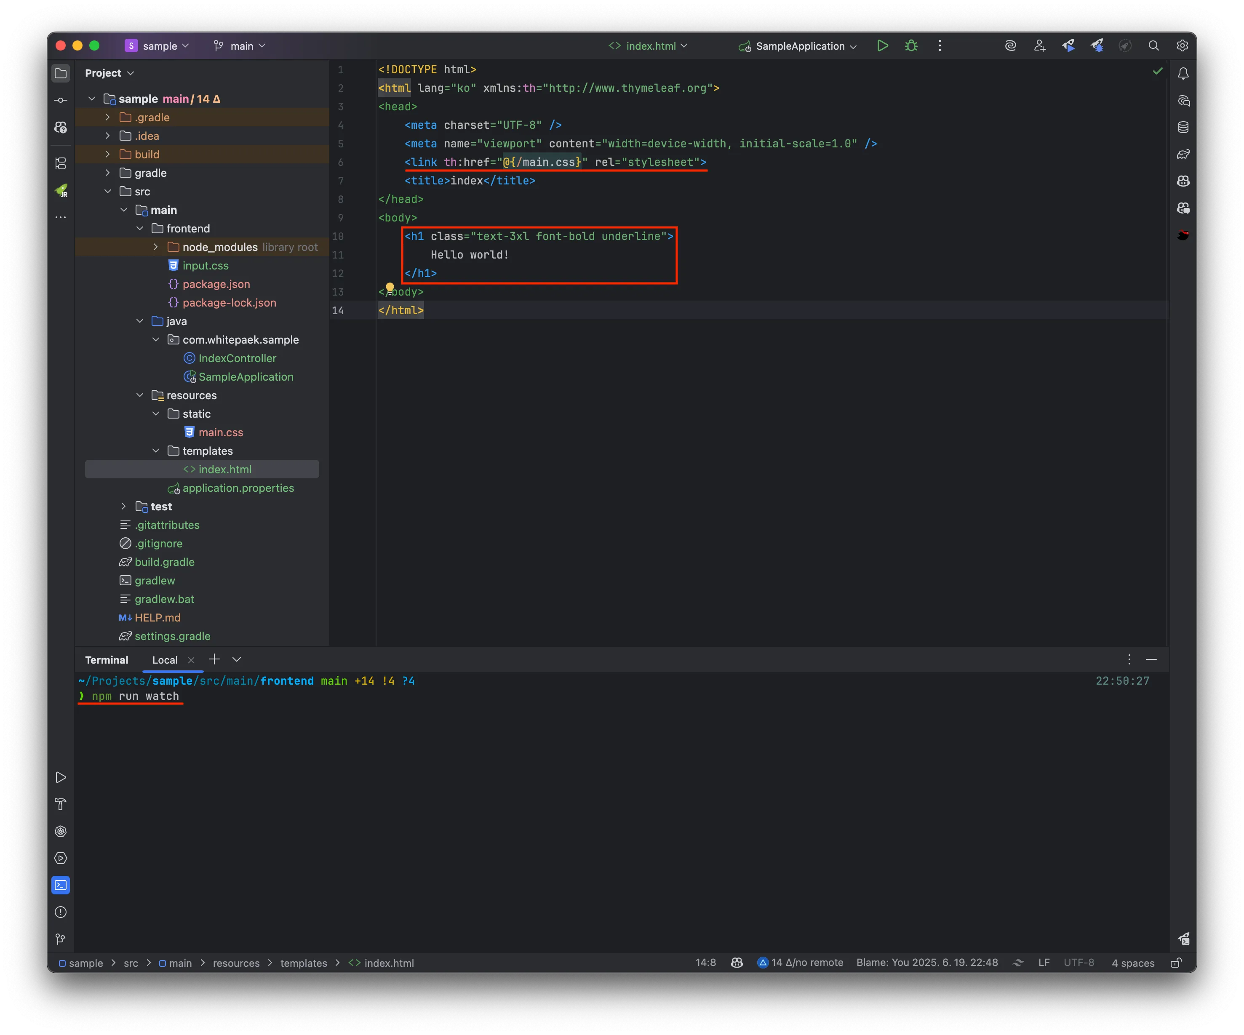Expand the node_modules folder
This screenshot has width=1244, height=1035.
point(156,247)
